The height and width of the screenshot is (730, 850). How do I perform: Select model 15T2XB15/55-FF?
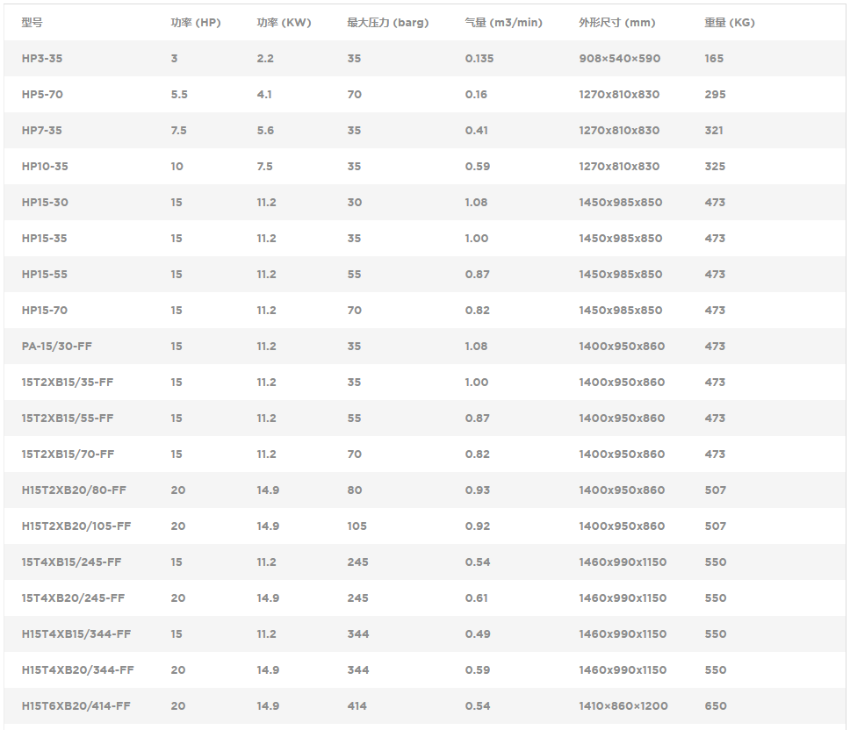(x=68, y=419)
